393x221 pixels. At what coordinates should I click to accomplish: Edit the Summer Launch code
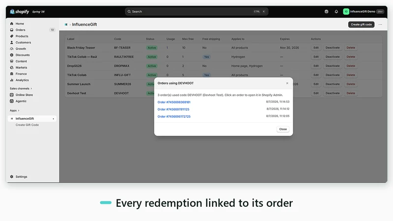coord(316,84)
